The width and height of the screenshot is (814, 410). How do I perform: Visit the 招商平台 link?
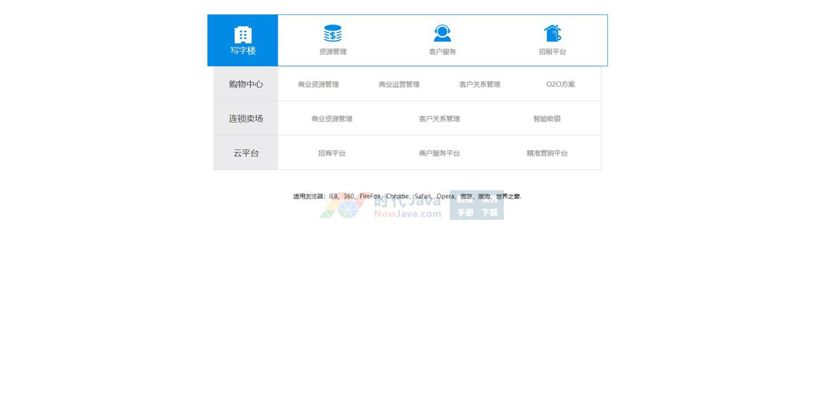(331, 153)
